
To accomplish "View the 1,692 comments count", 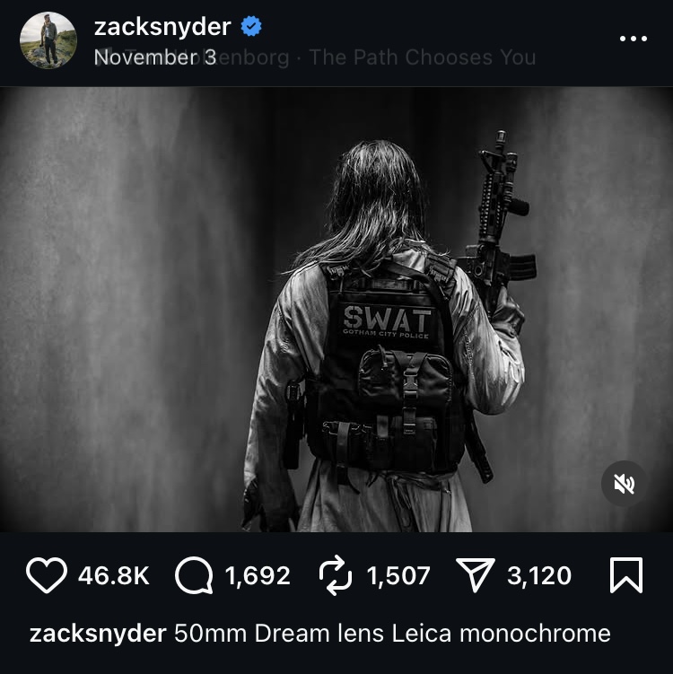I will [258, 575].
